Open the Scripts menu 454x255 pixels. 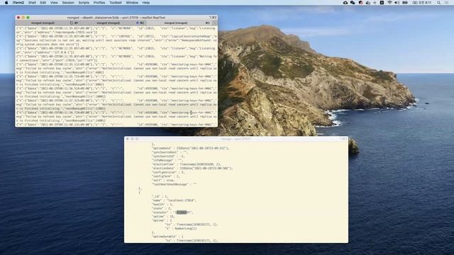pos(84,3)
